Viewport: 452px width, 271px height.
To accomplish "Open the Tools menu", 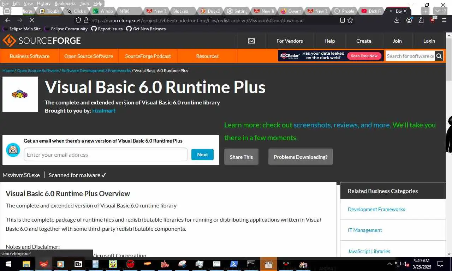I will click(x=84, y=3).
